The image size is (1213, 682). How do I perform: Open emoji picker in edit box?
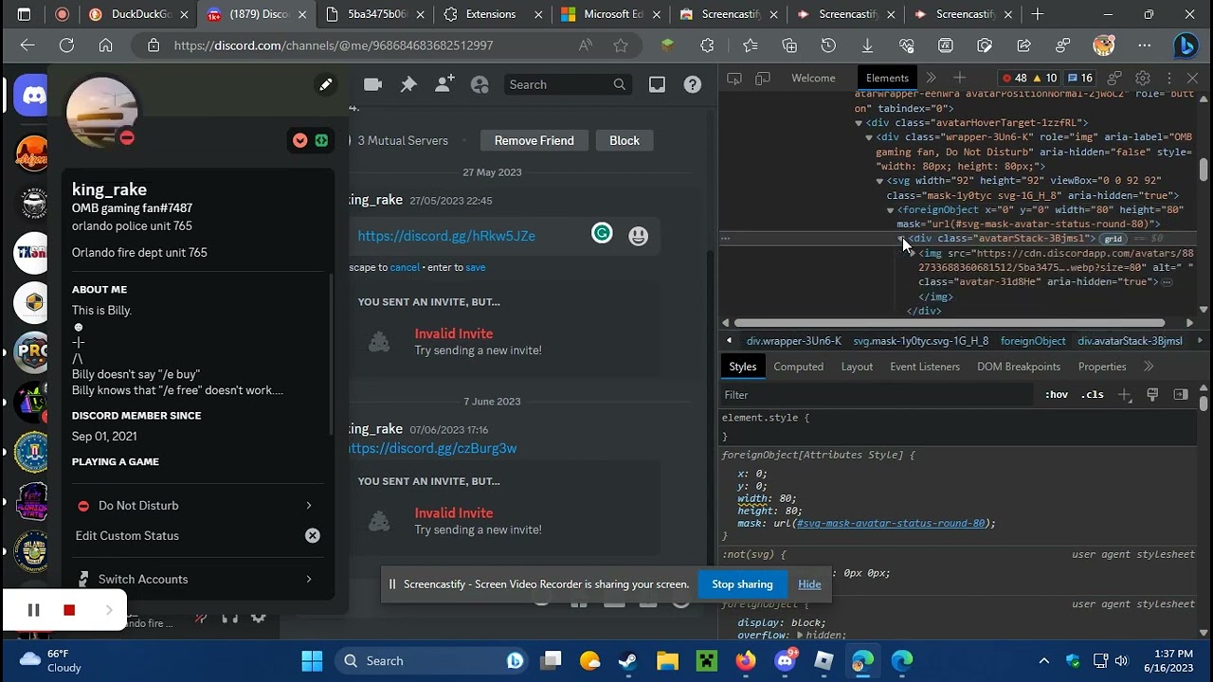[x=639, y=236]
